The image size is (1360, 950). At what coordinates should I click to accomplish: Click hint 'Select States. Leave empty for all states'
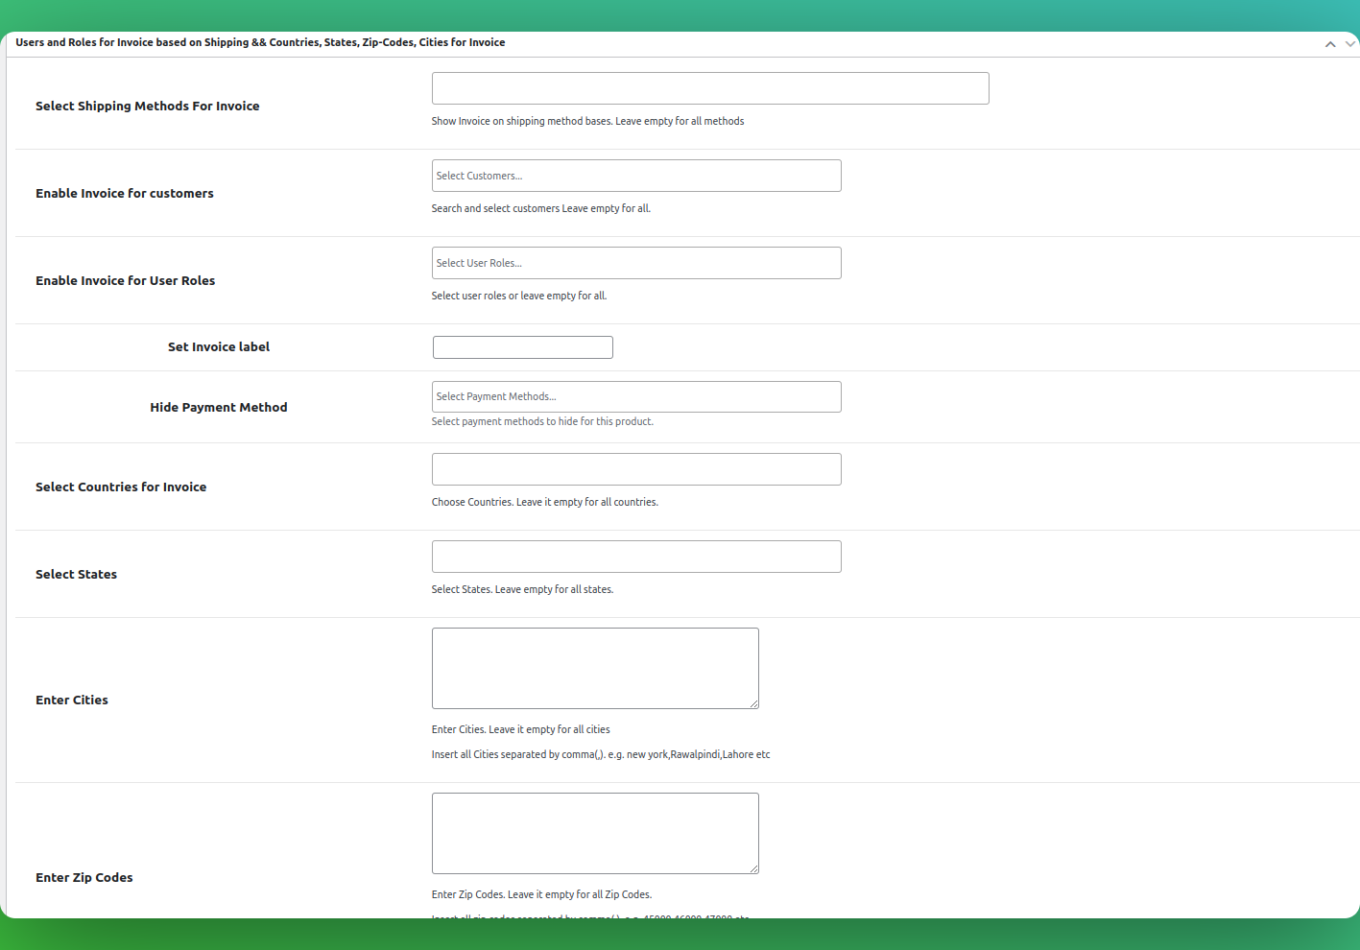click(522, 589)
